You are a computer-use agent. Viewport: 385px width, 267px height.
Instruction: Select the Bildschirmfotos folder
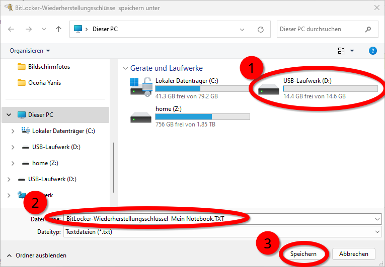[x=44, y=67]
